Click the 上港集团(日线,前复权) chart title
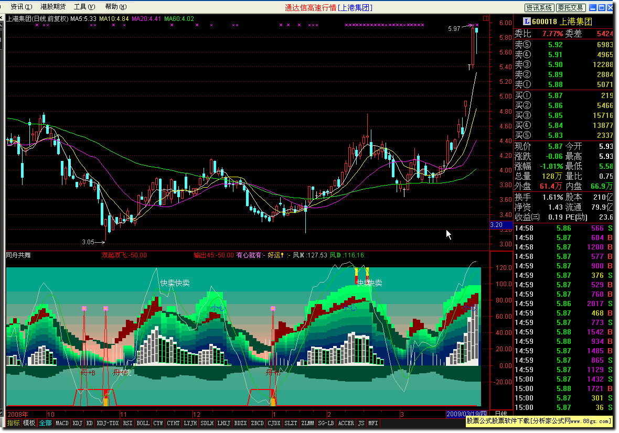Screen dimensions: 619x433 click(x=37, y=18)
